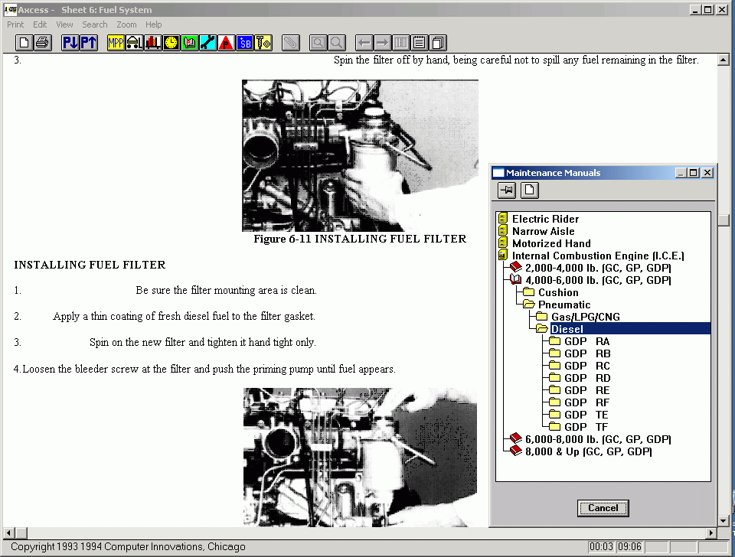
Task: Click the printer toolbar icon
Action: (x=43, y=43)
